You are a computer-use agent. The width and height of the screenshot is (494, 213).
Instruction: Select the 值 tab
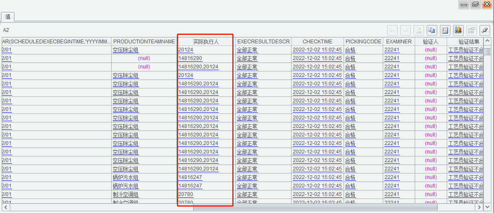coord(8,17)
